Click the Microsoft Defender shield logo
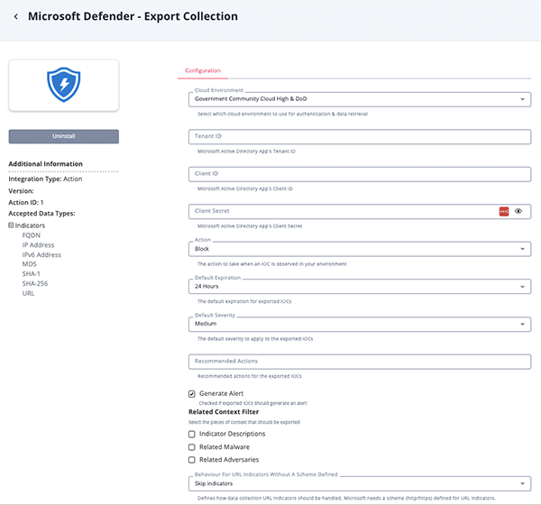Viewport: 541px width, 505px height. pos(64,85)
